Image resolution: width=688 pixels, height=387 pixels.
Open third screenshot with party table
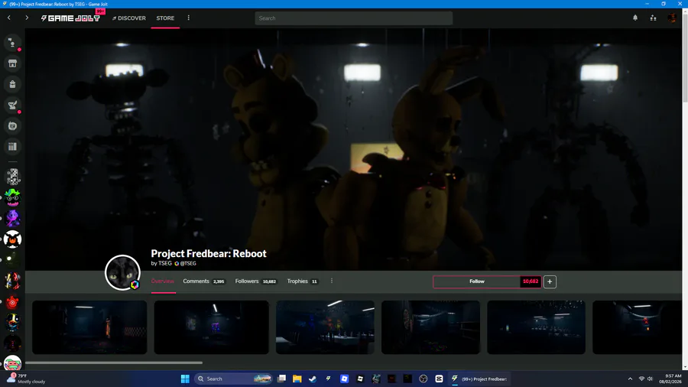click(325, 327)
